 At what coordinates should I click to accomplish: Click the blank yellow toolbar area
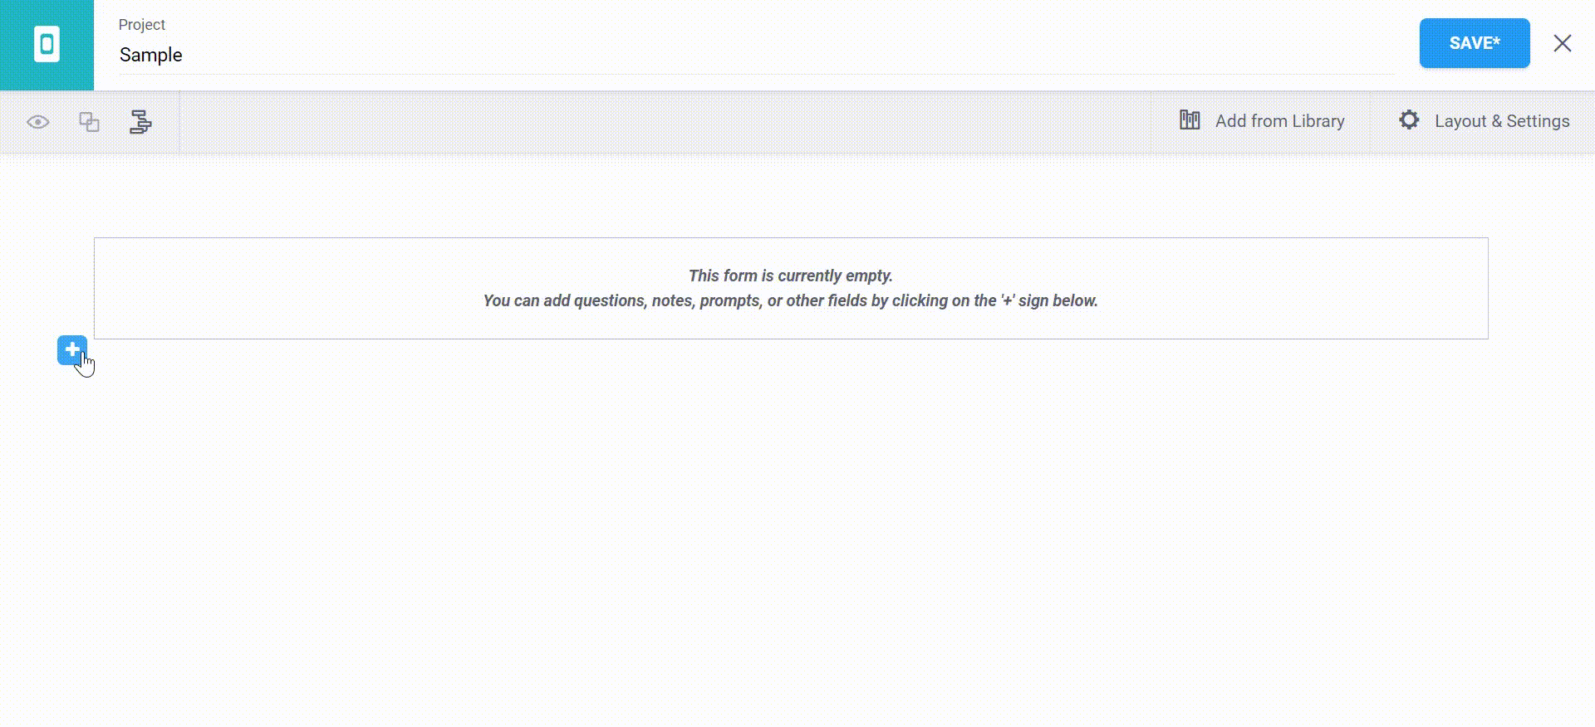[x=665, y=122]
